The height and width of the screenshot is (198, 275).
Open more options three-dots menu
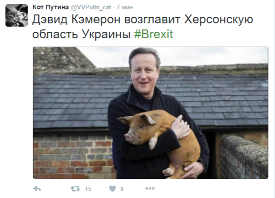150,189
